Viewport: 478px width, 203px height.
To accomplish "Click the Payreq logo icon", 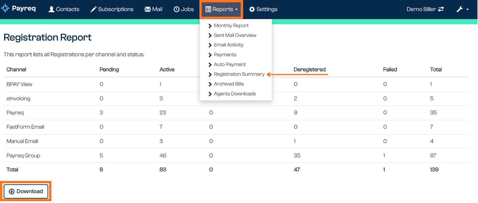I will [x=5, y=8].
